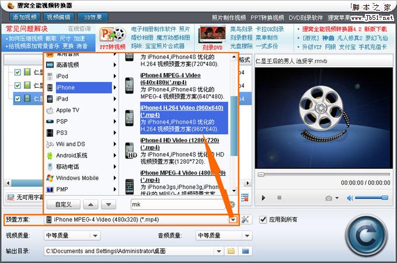Viewport: 397px width, 263px height.
Task: Browse output folder with yellow folder icon
Action: coord(231,251)
